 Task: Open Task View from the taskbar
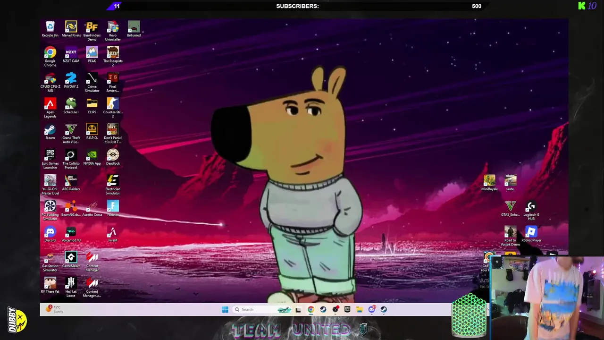298,309
